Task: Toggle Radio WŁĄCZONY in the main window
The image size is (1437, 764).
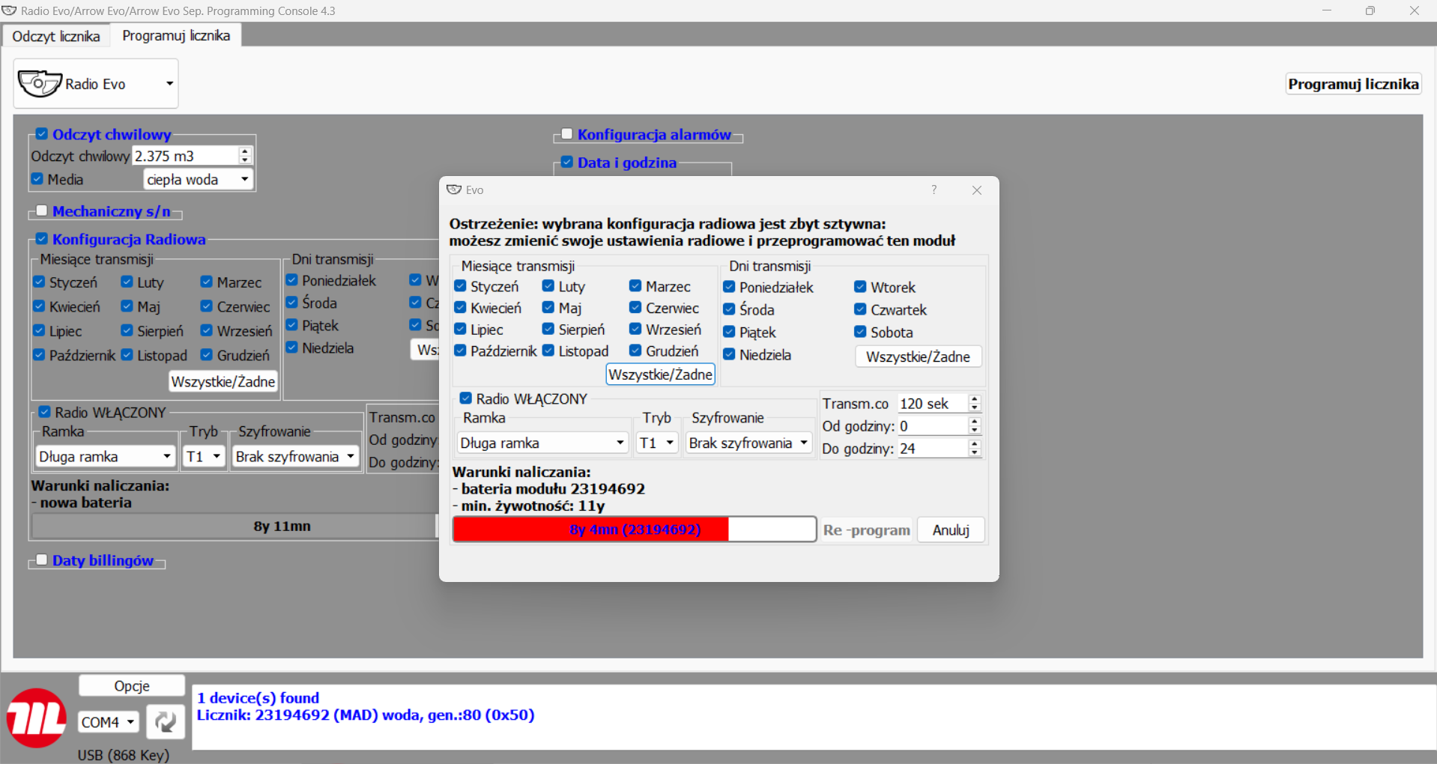Action: pos(45,412)
